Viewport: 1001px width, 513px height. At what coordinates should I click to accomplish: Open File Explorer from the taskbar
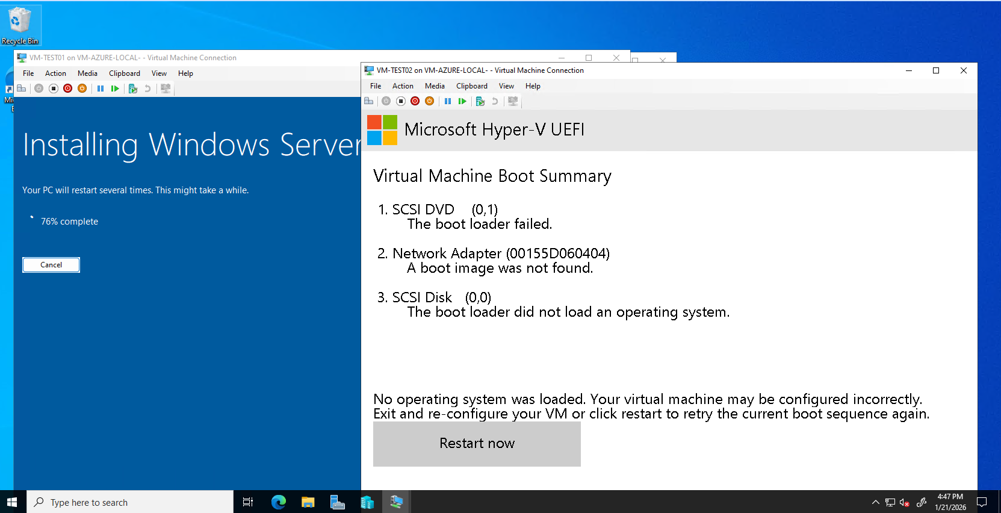point(308,502)
